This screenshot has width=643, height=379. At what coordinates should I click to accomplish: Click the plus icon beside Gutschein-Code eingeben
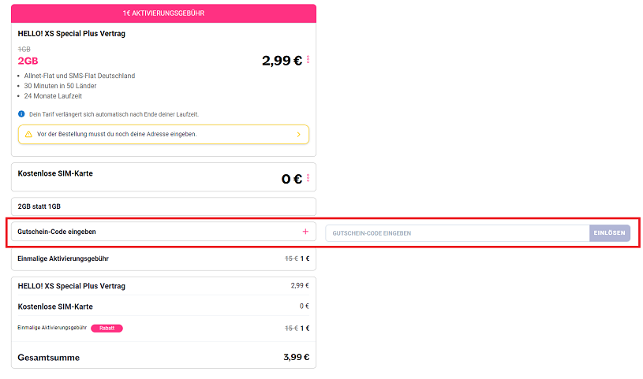pyautogui.click(x=305, y=232)
